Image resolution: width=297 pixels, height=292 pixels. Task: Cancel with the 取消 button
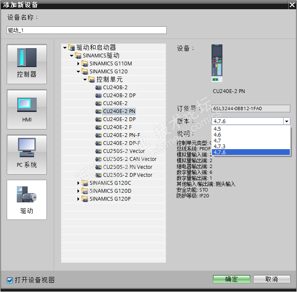271,279
